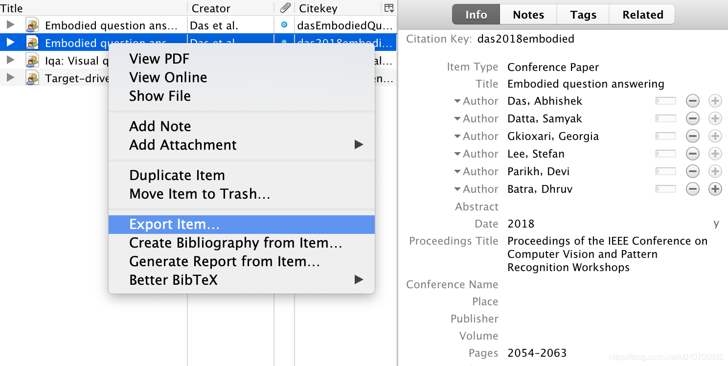Viewport: 728px width, 366px height.
Task: Add author after Batra, Dhruv with plus
Action: [715, 189]
